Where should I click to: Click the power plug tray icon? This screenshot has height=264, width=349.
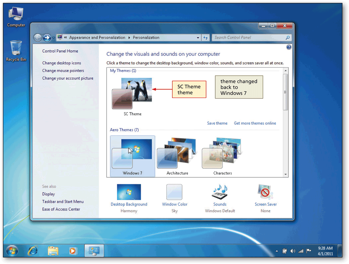[284, 251]
